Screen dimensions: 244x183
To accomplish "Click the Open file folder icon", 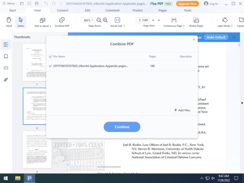I will tap(22, 3).
